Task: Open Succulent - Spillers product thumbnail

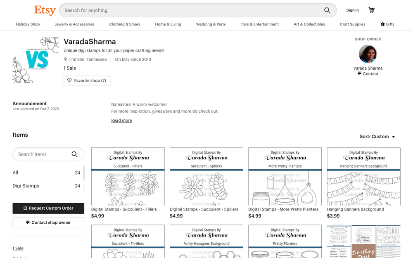Action: coord(206,176)
